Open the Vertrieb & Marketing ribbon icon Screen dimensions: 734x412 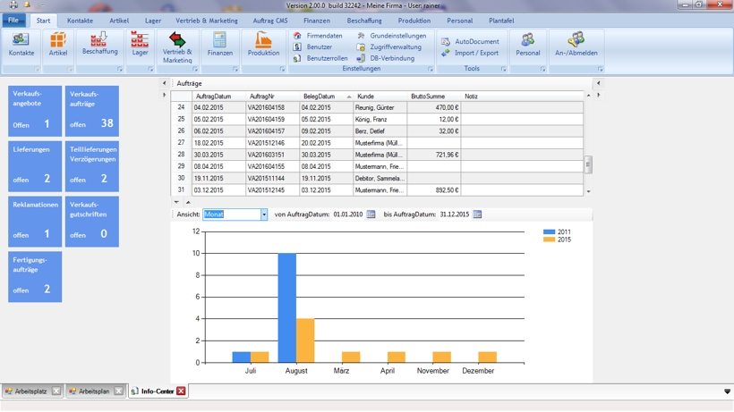(x=177, y=47)
